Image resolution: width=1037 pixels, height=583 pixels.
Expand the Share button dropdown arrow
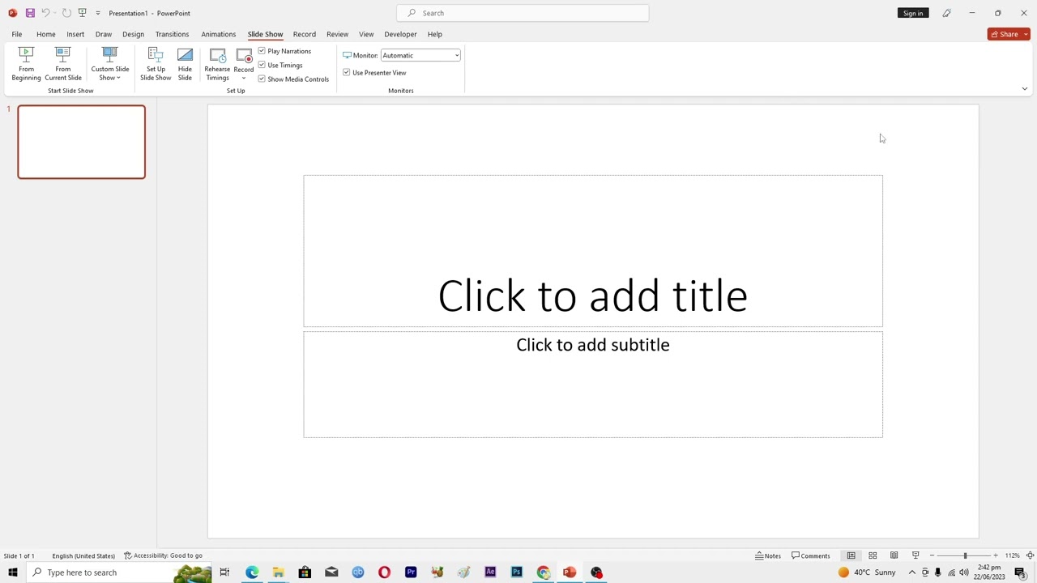coord(1026,34)
